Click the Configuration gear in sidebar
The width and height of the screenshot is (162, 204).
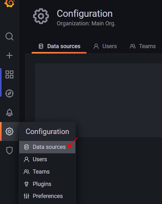(x=9, y=131)
